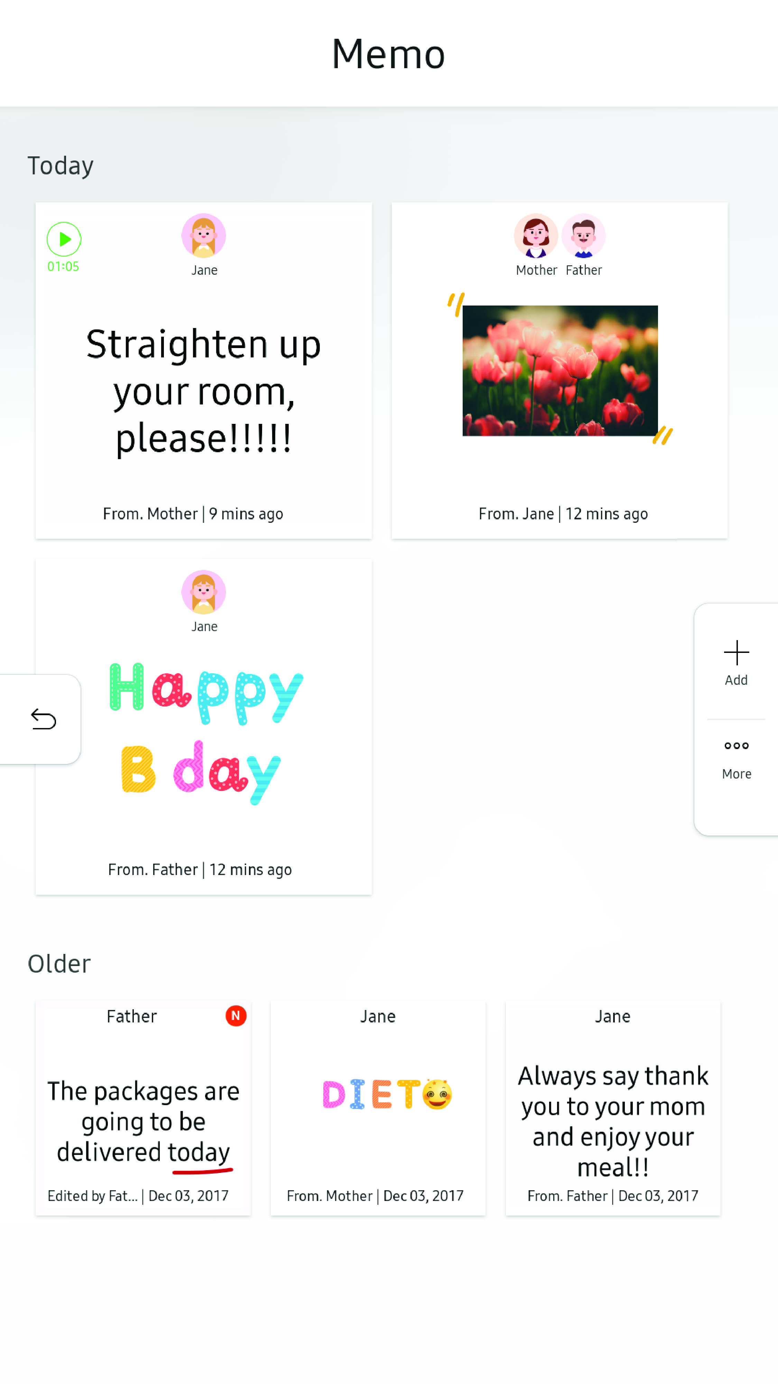Tap Jane's avatar on Happy B day memo
The width and height of the screenshot is (778, 1384).
(x=204, y=592)
